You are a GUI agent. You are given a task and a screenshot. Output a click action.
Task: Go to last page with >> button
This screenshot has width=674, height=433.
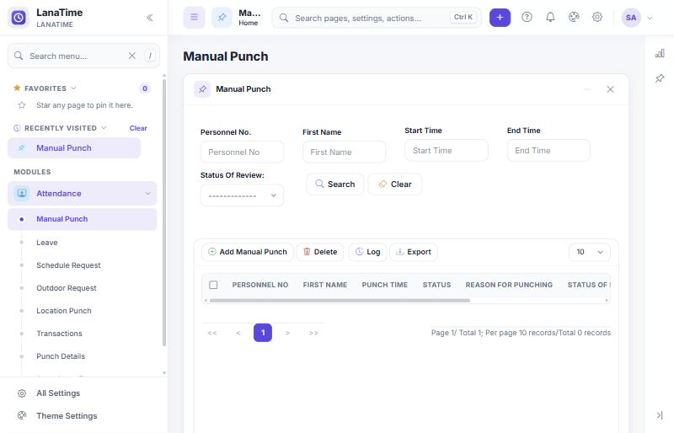pyautogui.click(x=313, y=333)
